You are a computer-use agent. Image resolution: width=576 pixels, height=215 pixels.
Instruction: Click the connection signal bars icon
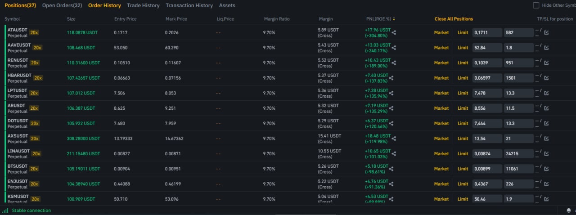pyautogui.click(x=5, y=211)
